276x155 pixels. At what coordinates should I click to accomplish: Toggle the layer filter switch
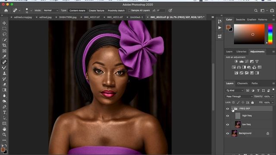[273, 90]
